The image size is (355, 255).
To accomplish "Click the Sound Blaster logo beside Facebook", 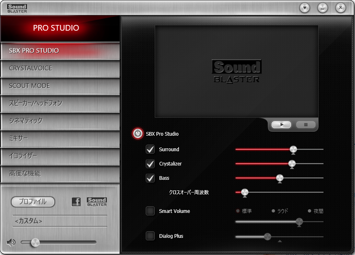I will pyautogui.click(x=97, y=202).
